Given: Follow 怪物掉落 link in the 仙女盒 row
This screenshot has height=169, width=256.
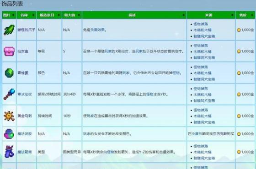Looking at the screenshot, I should (x=201, y=46).
